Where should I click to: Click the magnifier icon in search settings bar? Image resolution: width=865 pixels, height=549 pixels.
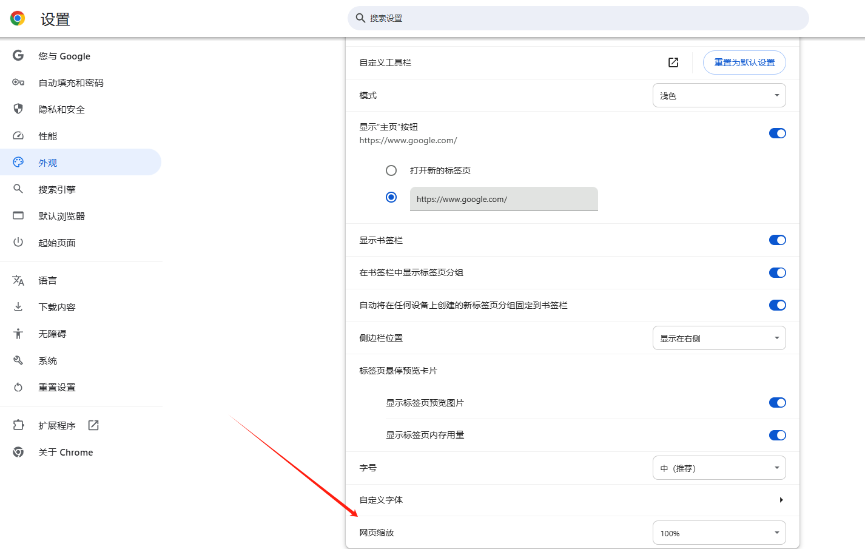coord(360,18)
